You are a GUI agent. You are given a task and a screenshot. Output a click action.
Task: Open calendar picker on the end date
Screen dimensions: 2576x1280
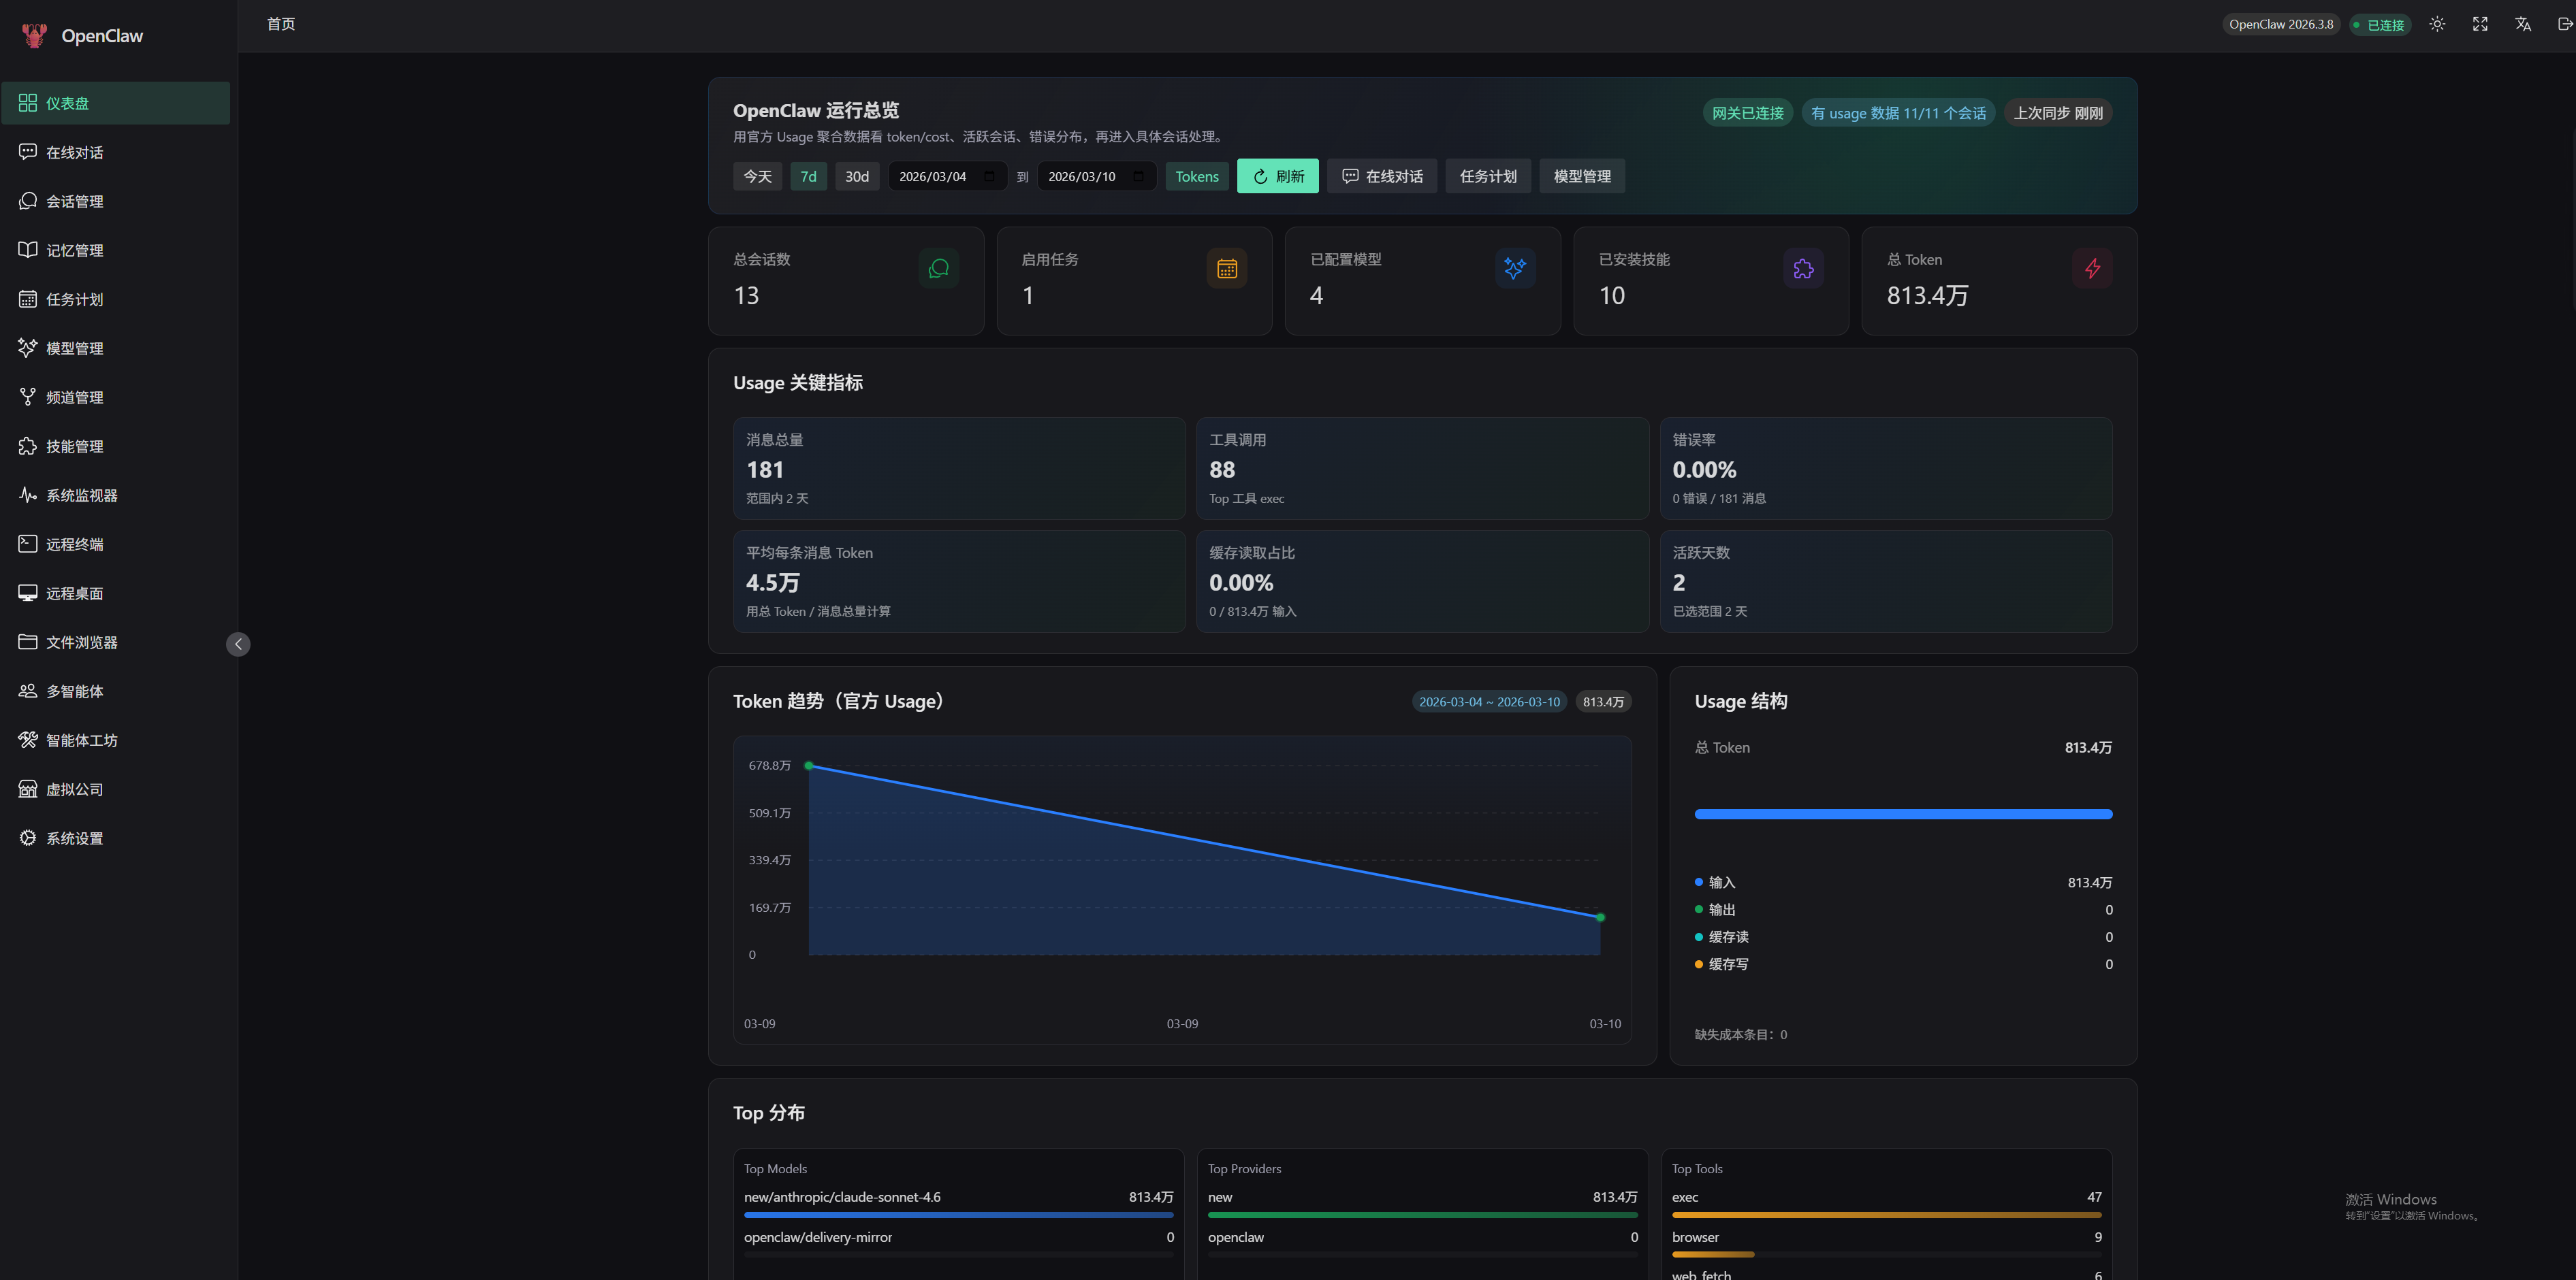pos(1138,176)
